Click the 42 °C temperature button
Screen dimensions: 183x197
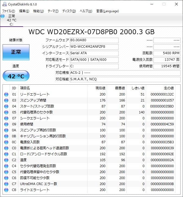[16, 76]
